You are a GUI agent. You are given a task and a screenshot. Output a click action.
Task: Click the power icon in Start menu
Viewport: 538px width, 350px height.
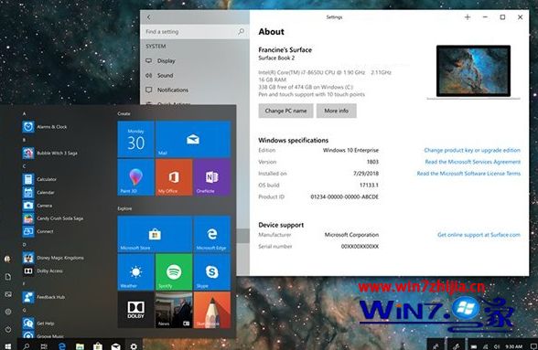coord(8,329)
